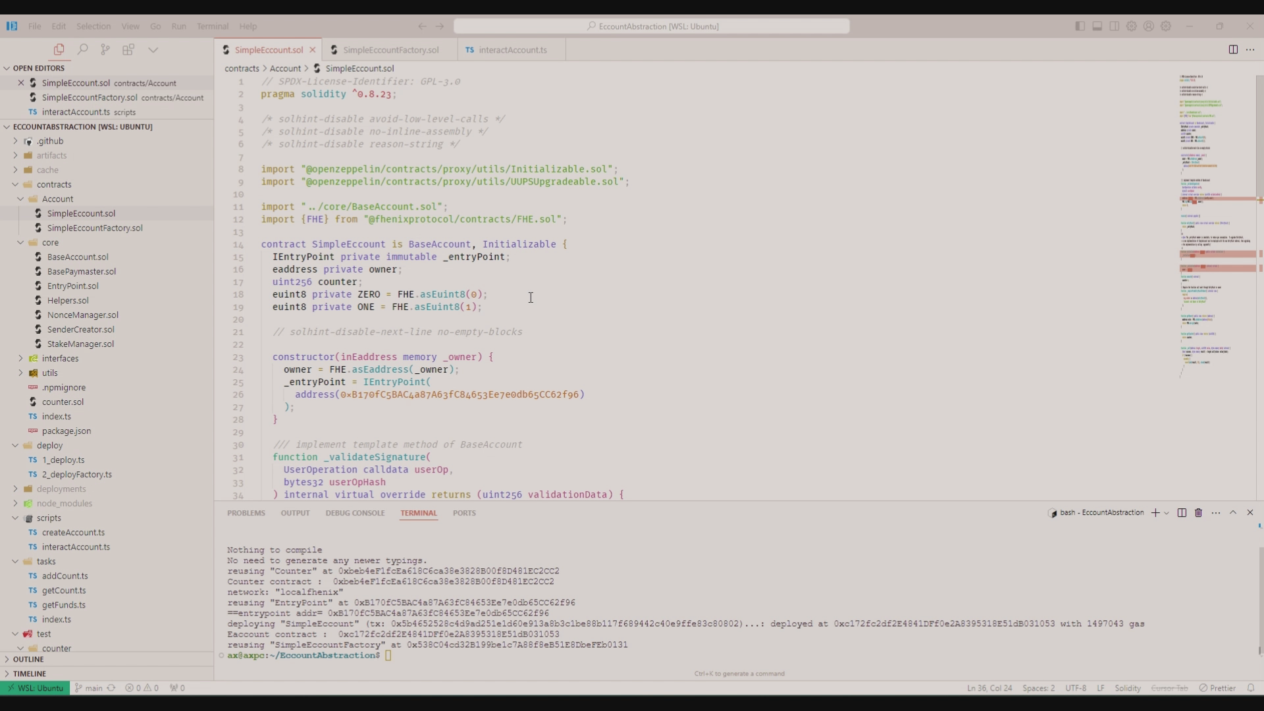Open editor More Actions ellipsis
The image size is (1264, 711).
pos(1250,49)
